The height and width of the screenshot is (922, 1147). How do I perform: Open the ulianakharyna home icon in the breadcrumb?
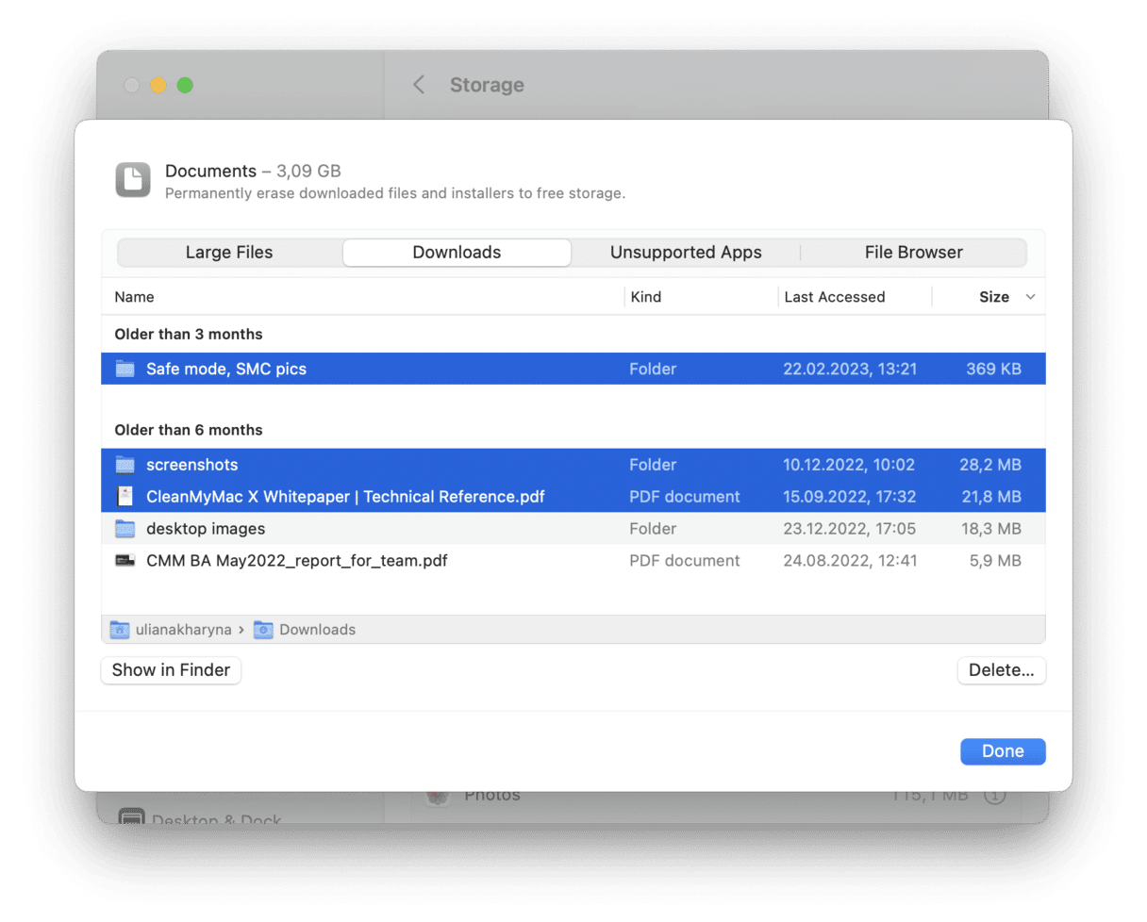(119, 630)
